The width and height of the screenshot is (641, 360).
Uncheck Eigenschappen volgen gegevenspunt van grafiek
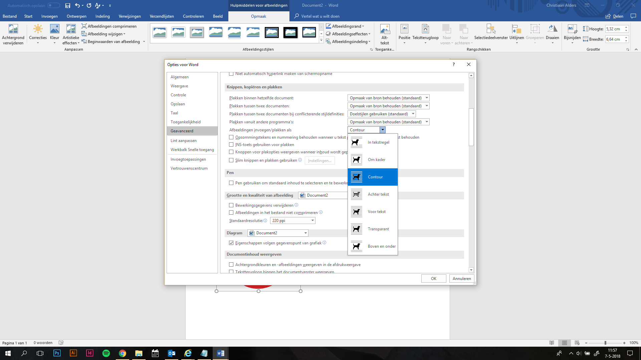tap(231, 243)
